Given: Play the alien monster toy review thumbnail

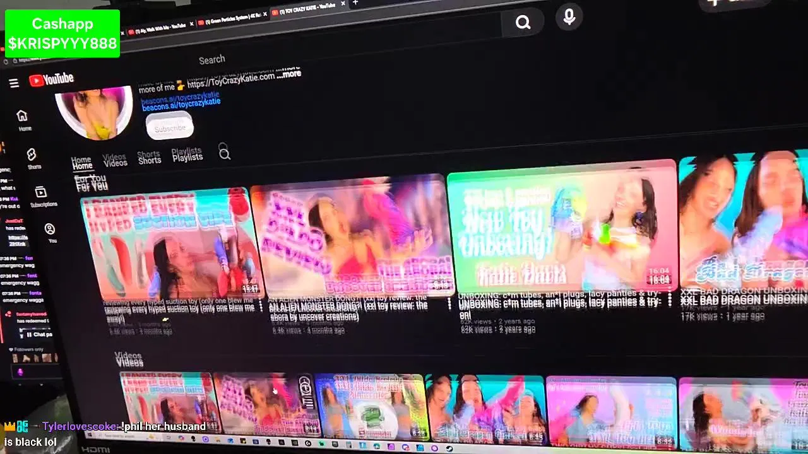Looking at the screenshot, I should pyautogui.click(x=353, y=236).
